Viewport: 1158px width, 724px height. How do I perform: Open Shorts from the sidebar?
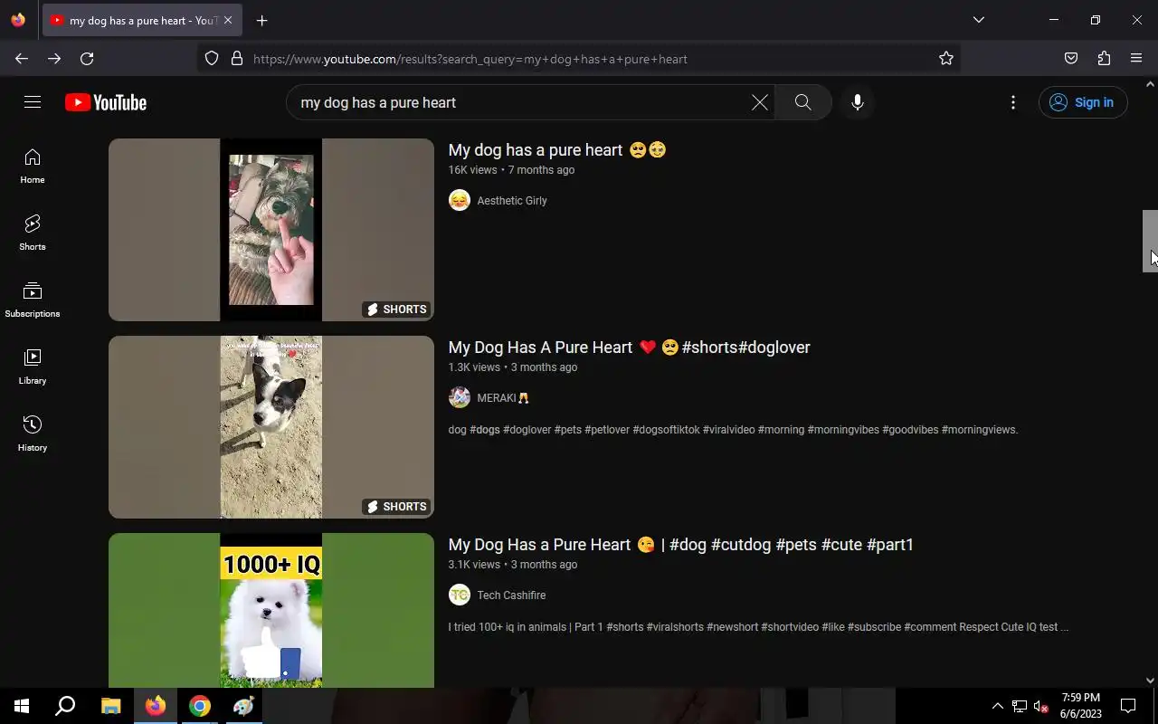click(x=33, y=233)
